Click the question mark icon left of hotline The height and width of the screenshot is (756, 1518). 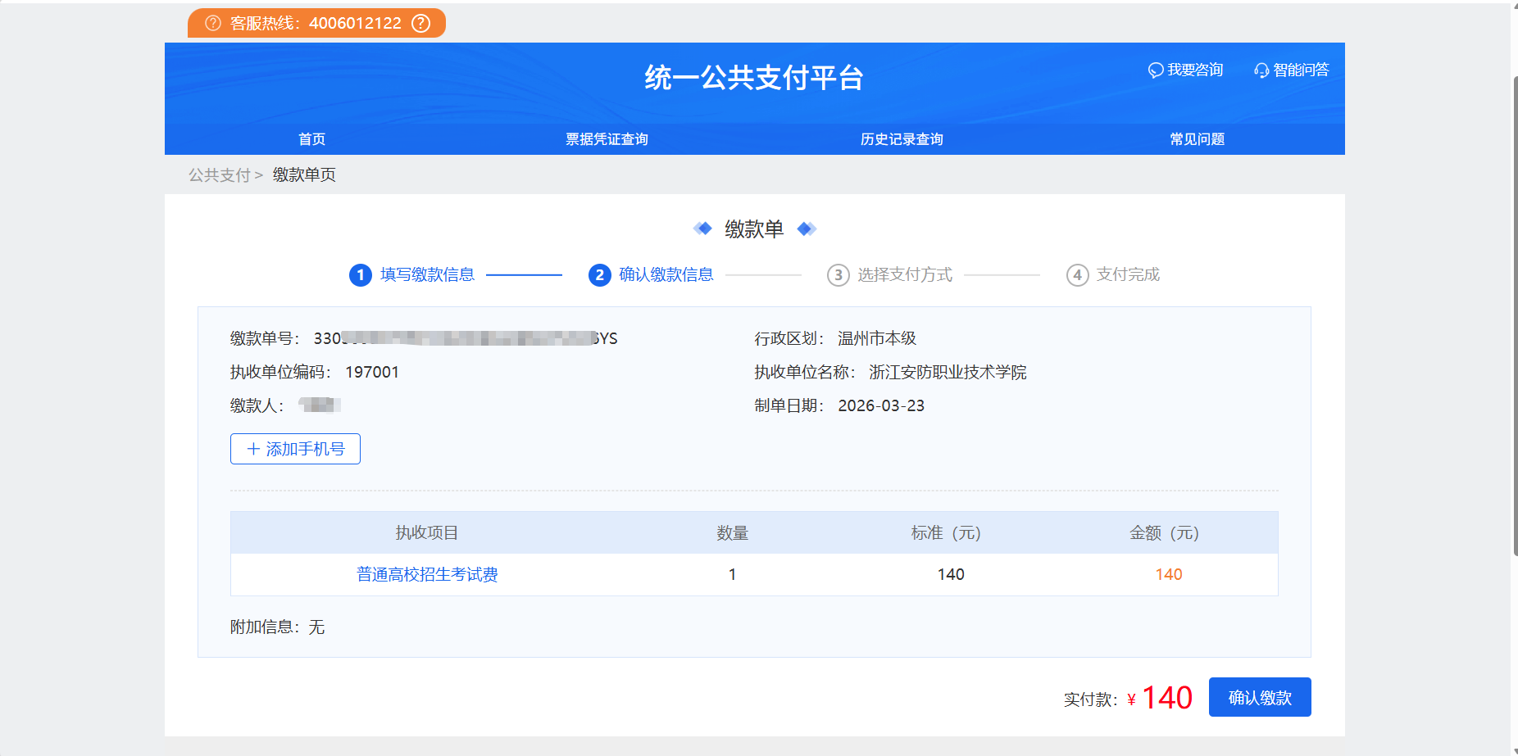213,23
